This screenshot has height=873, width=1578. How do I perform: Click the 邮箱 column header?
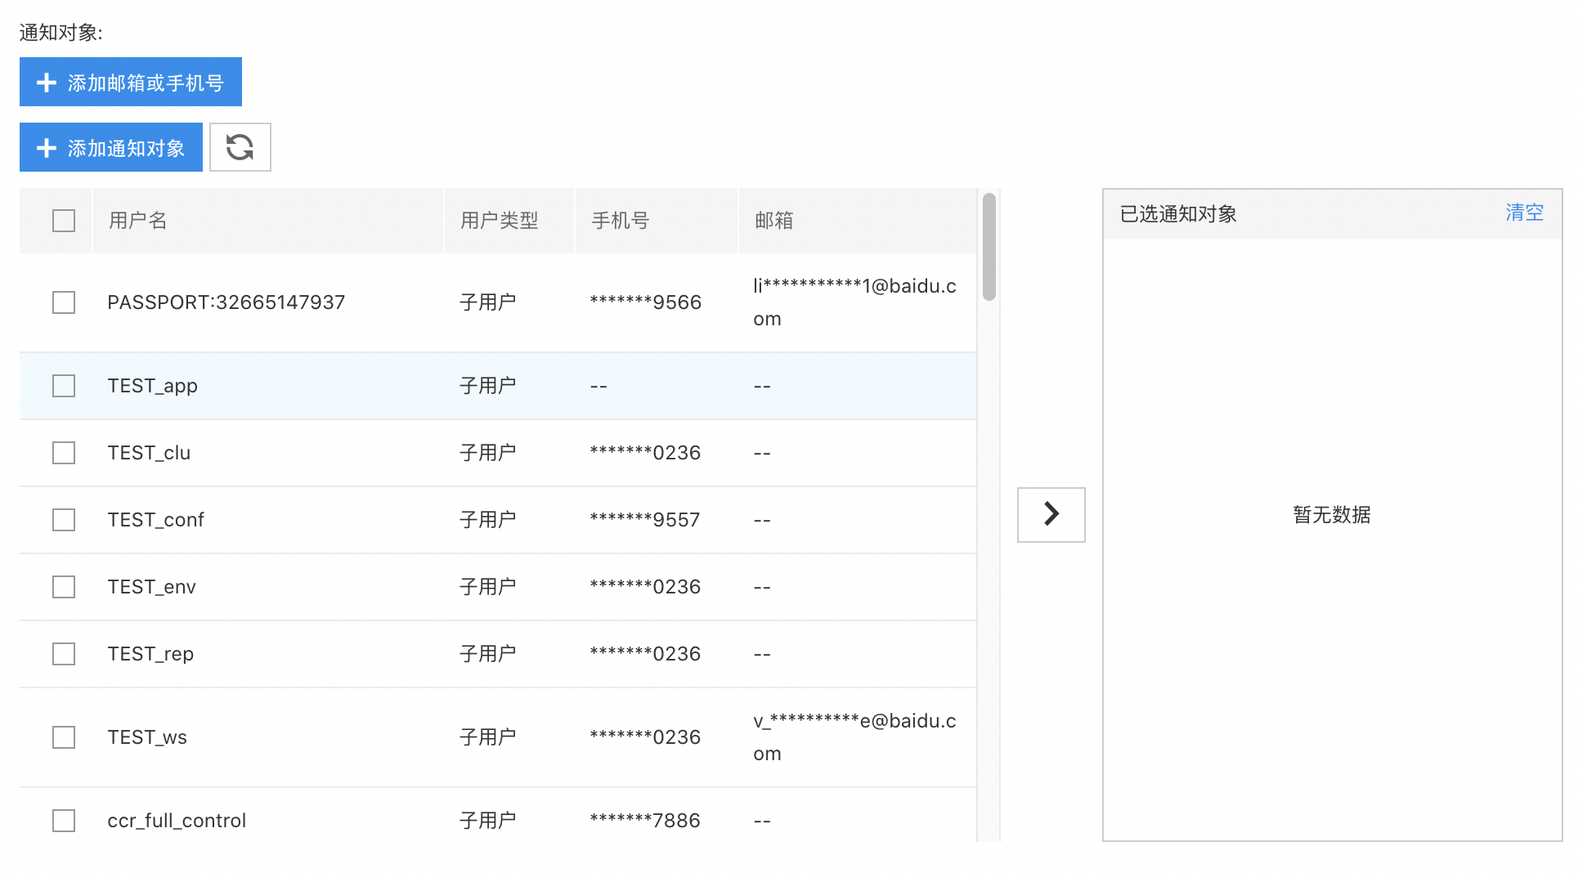pos(773,221)
